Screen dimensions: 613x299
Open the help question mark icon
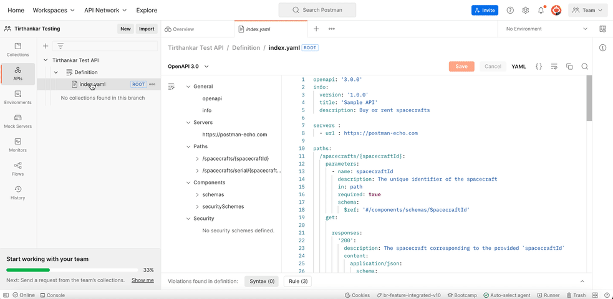pyautogui.click(x=510, y=11)
